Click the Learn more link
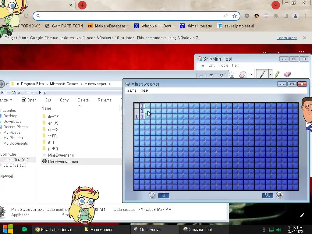 tap(287, 38)
